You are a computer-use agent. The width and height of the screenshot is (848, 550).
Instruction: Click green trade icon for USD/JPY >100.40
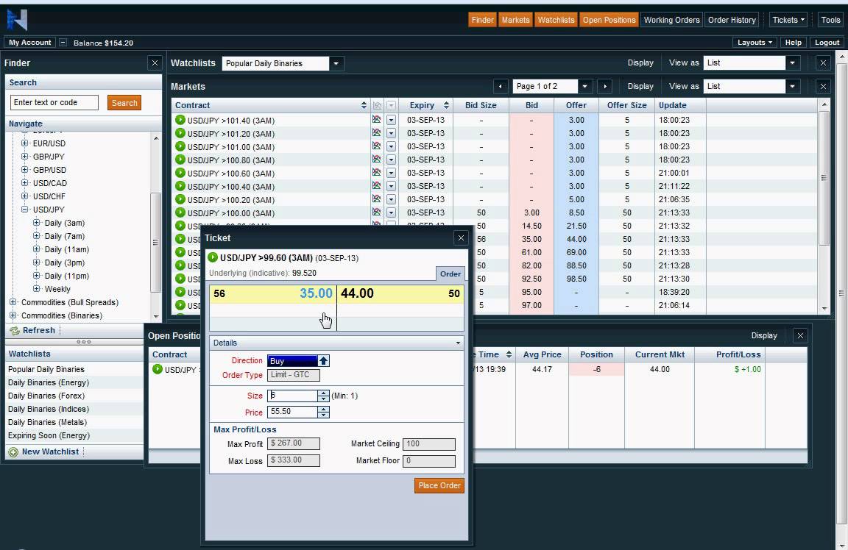point(180,186)
